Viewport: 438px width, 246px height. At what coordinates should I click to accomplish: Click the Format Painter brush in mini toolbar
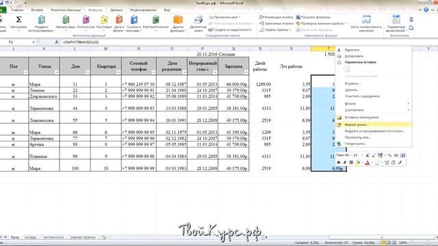(x=400, y=163)
